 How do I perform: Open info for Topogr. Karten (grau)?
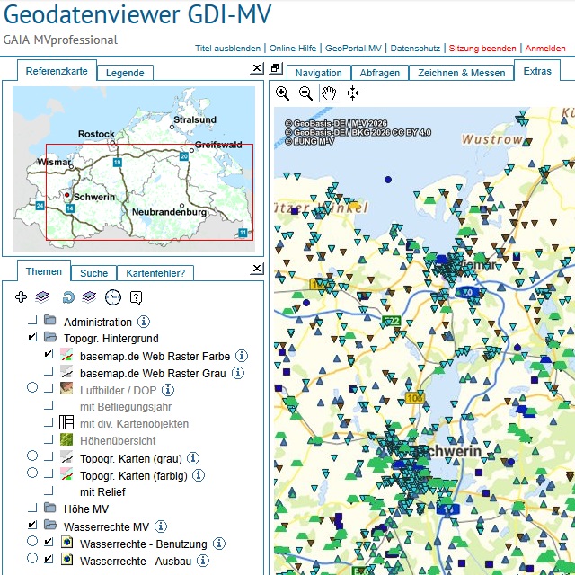[x=193, y=457]
